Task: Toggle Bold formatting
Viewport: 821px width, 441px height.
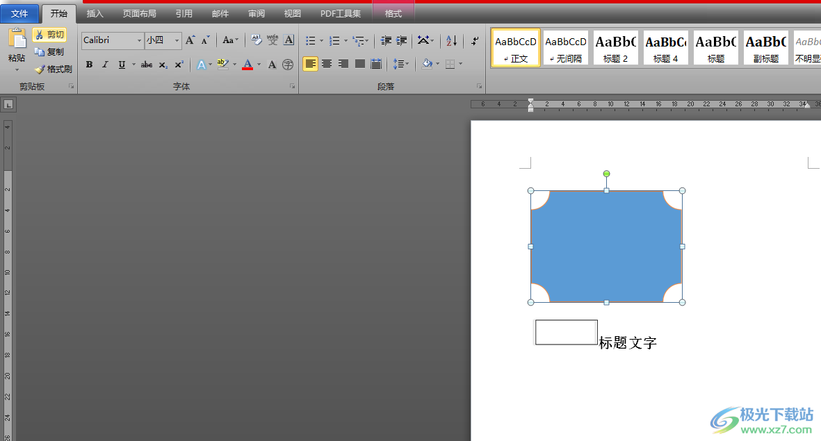Action: 89,65
